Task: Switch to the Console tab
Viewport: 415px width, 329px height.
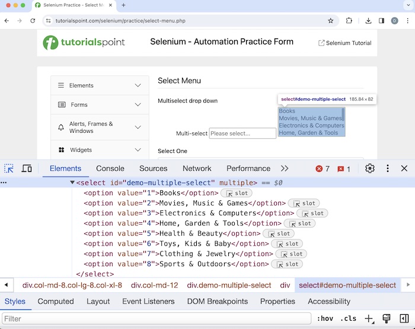Action: coord(110,168)
